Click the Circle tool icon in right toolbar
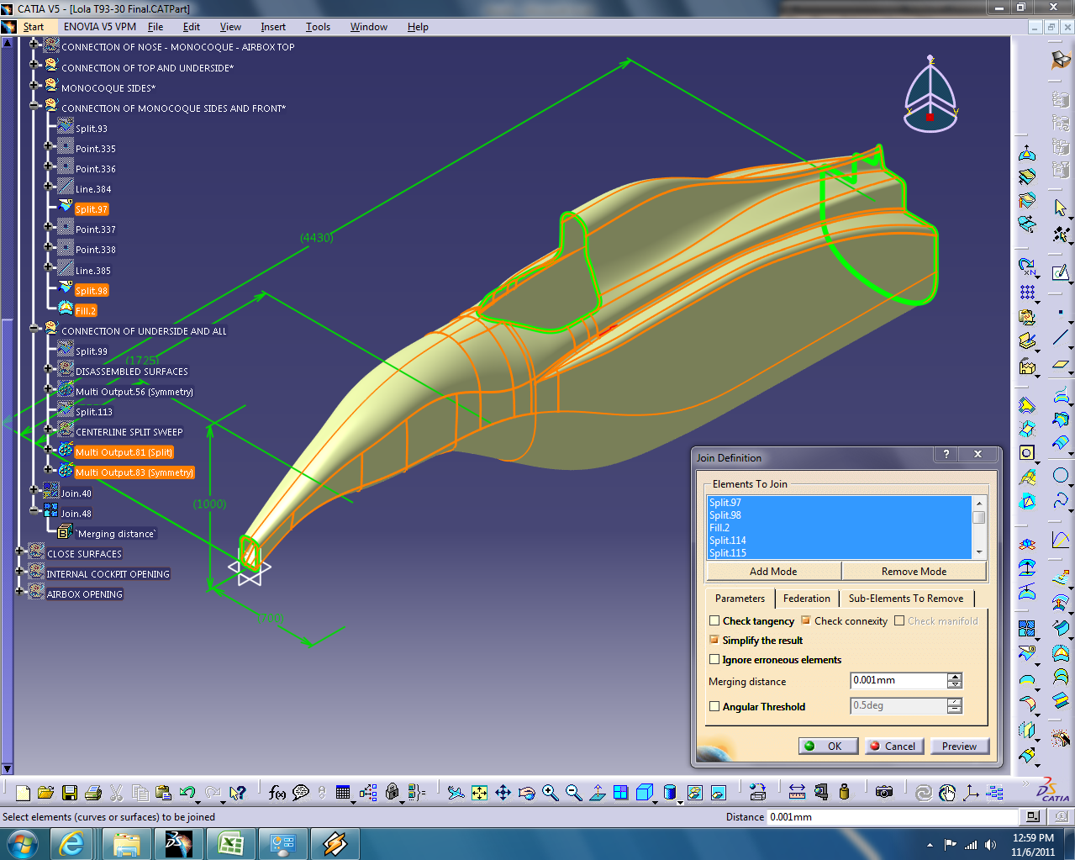The height and width of the screenshot is (860, 1075). click(x=1061, y=475)
